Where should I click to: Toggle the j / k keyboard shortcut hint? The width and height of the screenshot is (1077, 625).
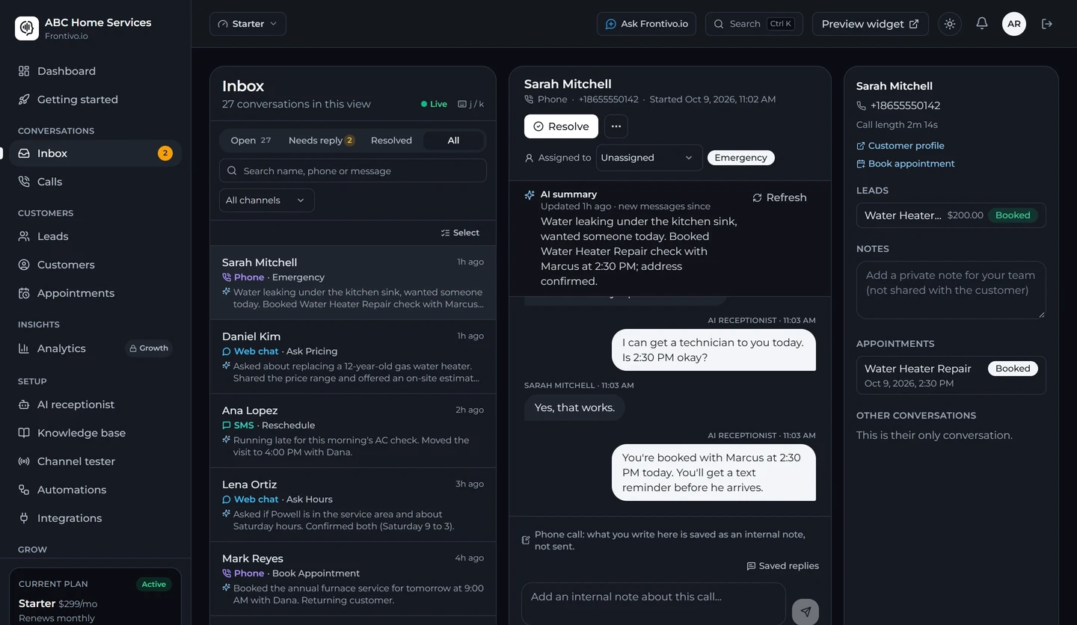pyautogui.click(x=470, y=104)
